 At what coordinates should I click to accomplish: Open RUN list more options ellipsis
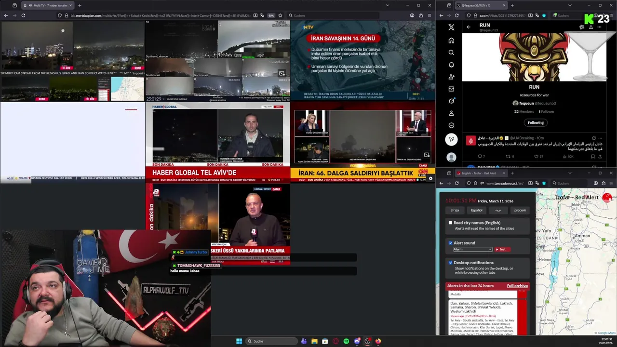(x=599, y=27)
